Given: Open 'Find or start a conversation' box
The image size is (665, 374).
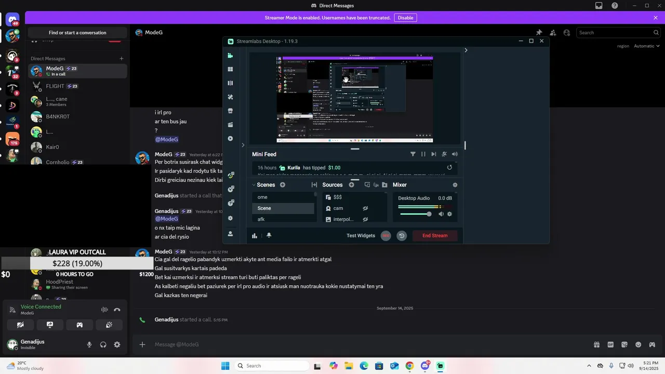Looking at the screenshot, I should coord(77,33).
